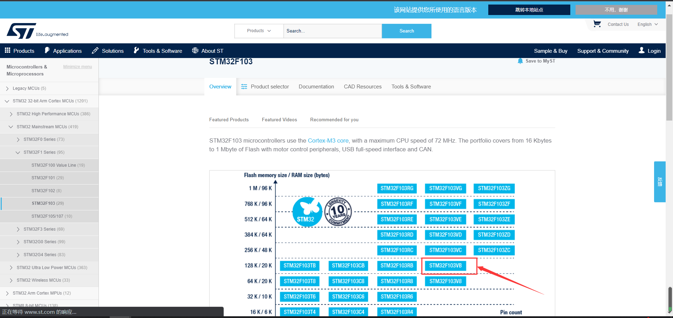Click the Tools & Software wrench icon

136,50
